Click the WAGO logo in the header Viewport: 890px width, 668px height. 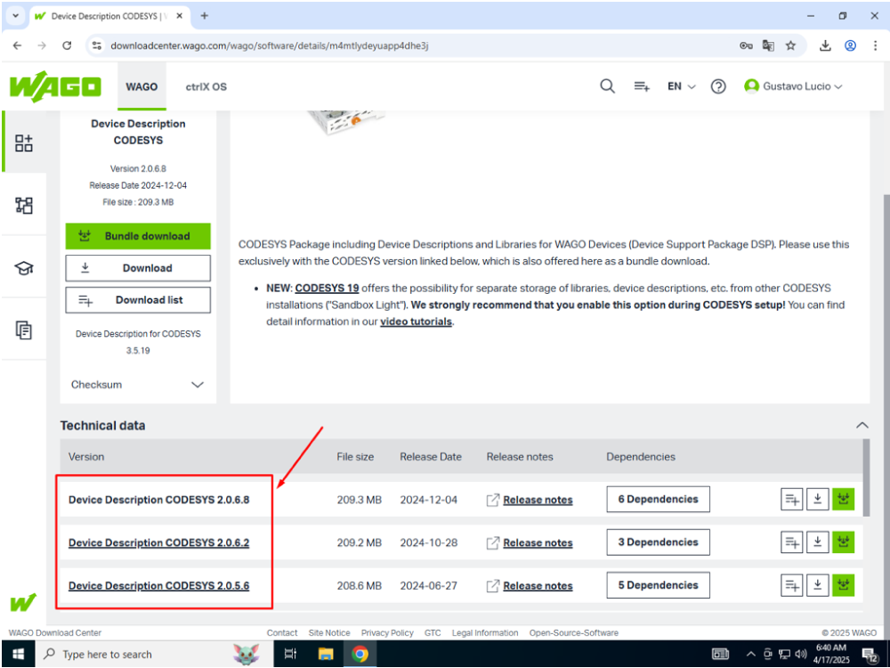pyautogui.click(x=55, y=86)
